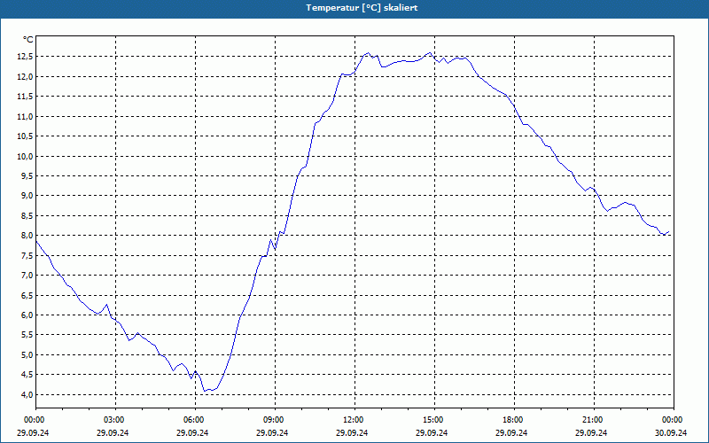Click the 7,5 y-axis label

(x=27, y=255)
